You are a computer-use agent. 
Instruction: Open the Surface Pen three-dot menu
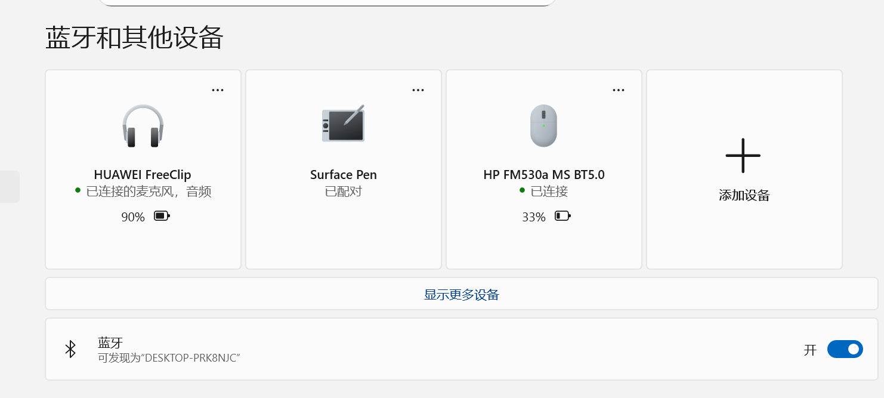point(418,90)
